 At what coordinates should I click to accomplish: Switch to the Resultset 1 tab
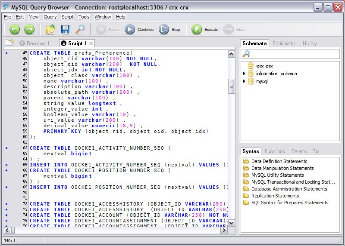click(x=34, y=43)
